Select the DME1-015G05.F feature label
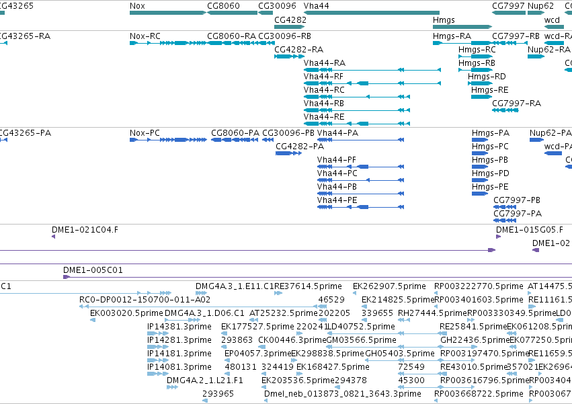572x404 pixels. pyautogui.click(x=530, y=231)
